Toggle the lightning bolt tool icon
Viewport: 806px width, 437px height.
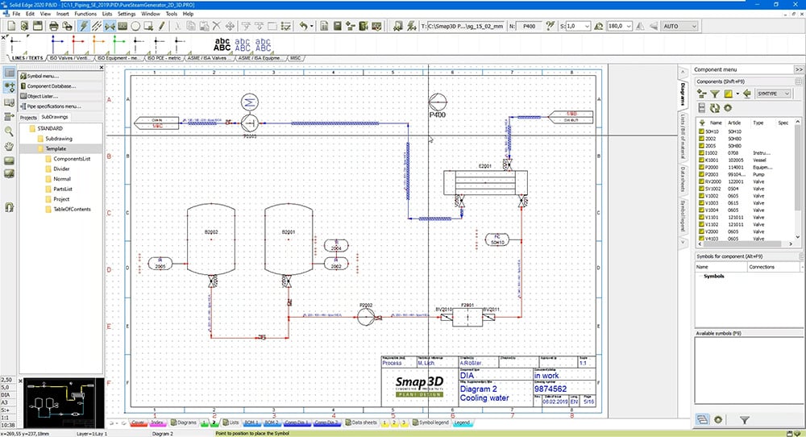(x=83, y=26)
